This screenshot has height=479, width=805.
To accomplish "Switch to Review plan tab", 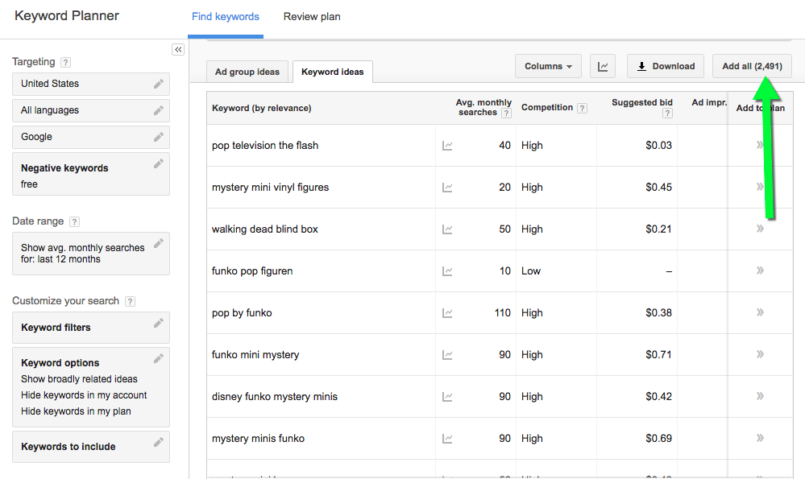I will coord(312,17).
